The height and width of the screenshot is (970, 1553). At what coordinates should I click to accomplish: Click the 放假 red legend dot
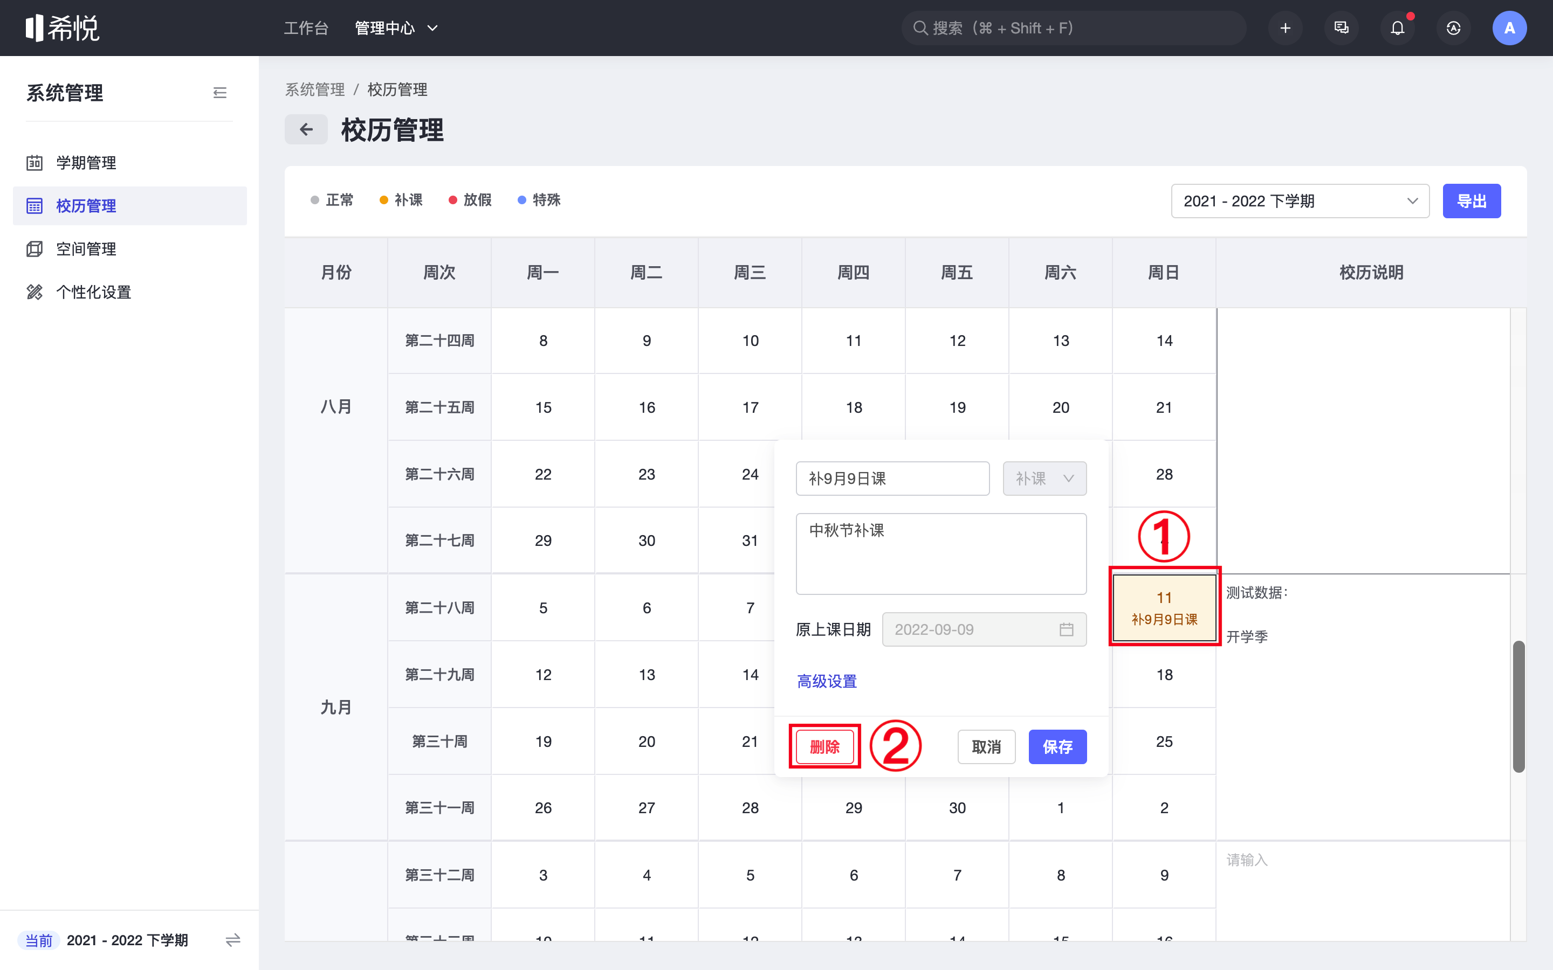[452, 200]
